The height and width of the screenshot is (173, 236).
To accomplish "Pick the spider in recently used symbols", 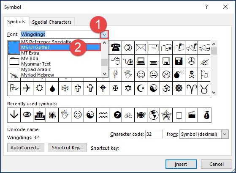I will 52,115.
